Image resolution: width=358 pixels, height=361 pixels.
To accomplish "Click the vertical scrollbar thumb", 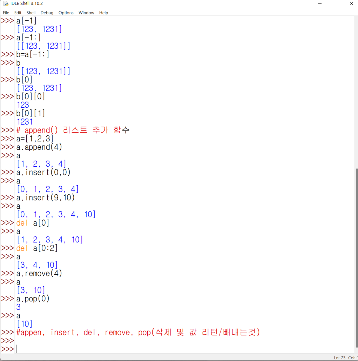I will [356, 258].
